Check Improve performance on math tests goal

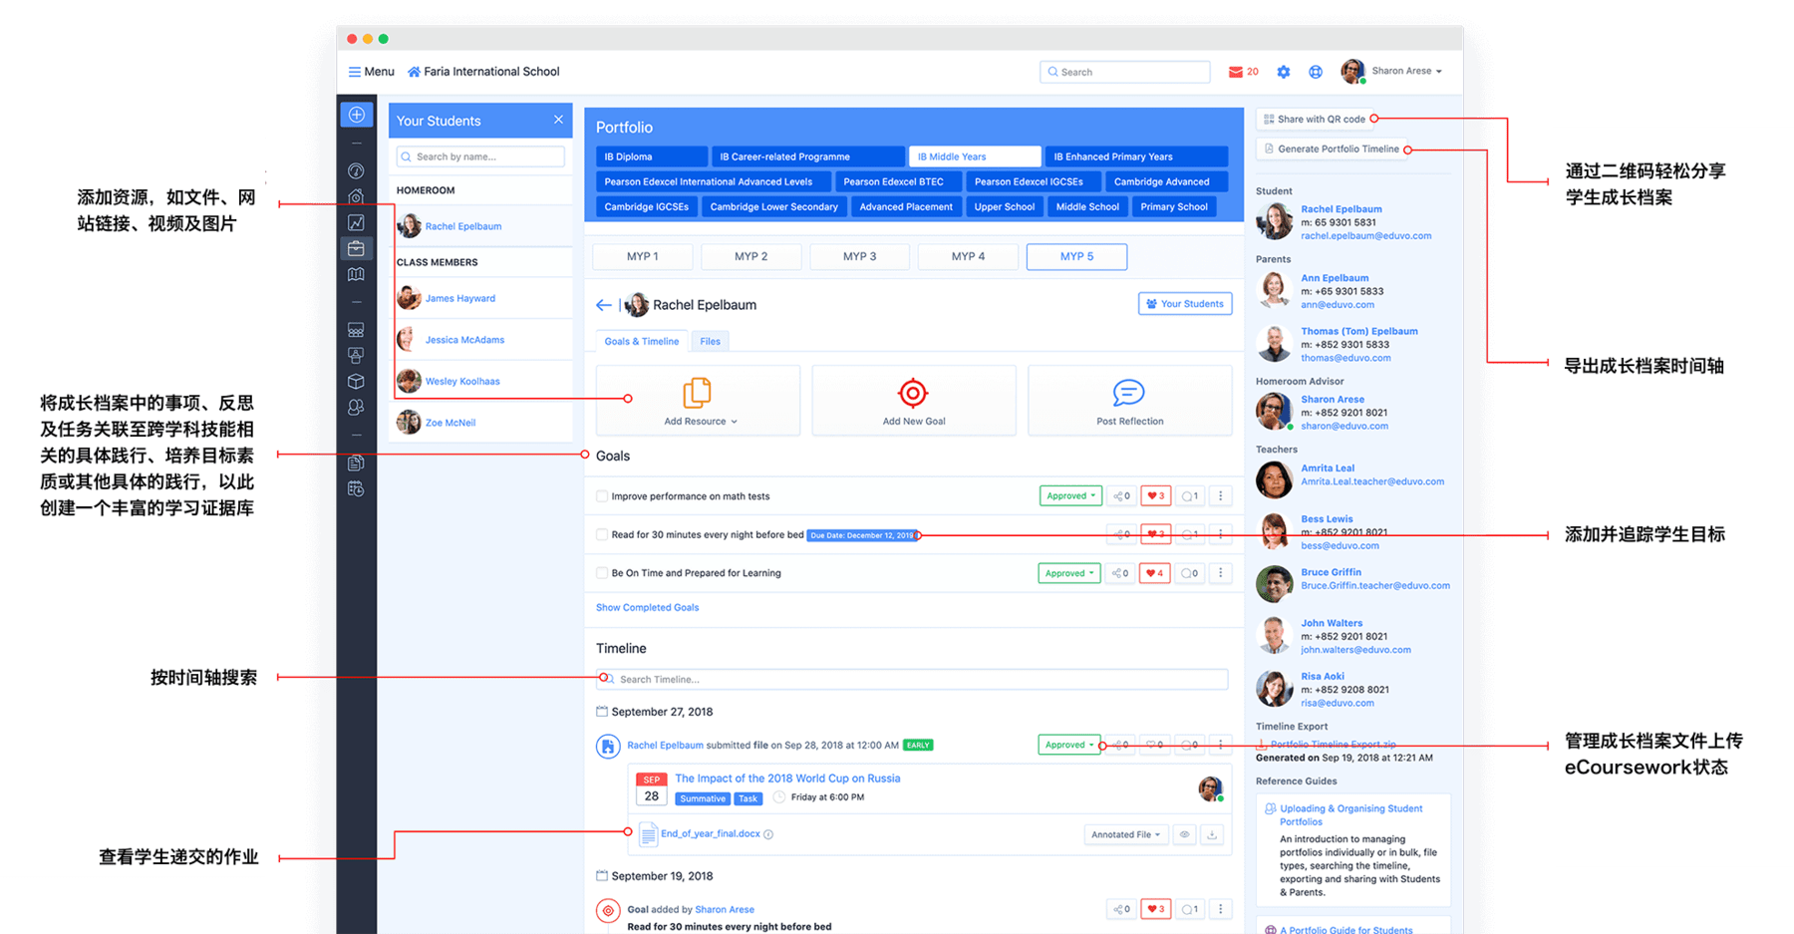point(602,496)
